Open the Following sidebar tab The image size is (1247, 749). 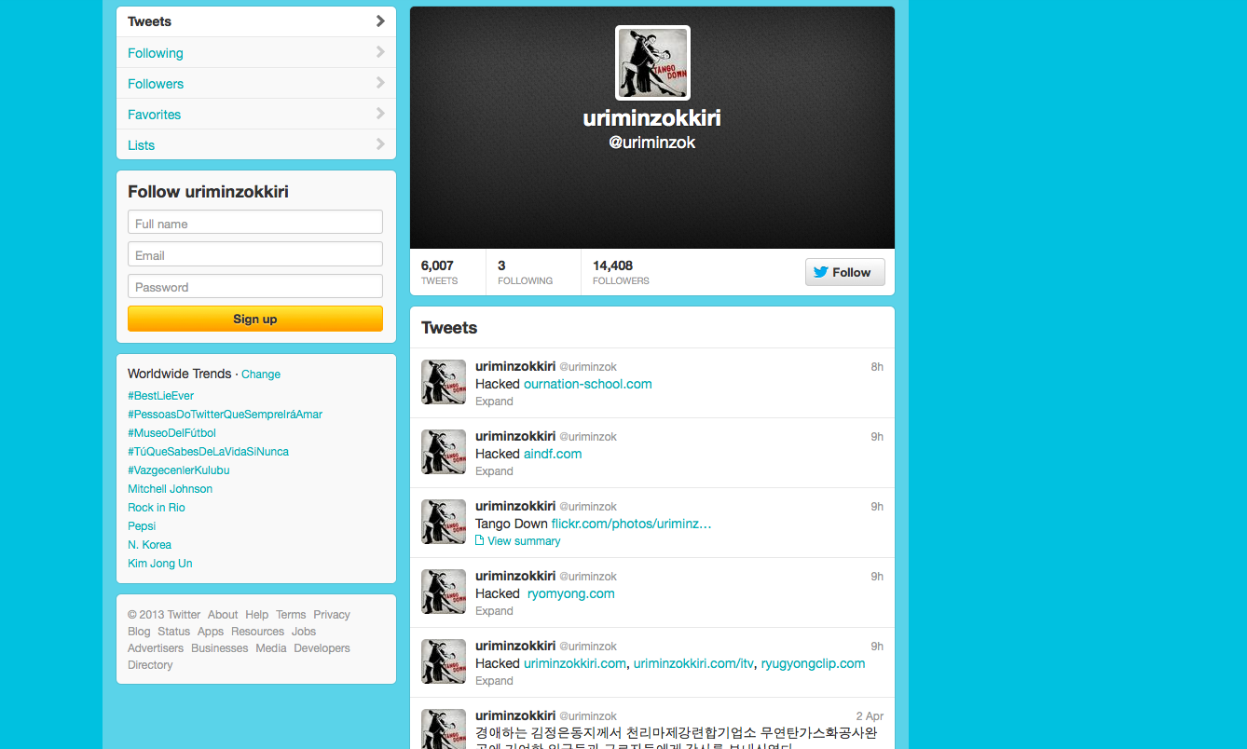tap(256, 53)
